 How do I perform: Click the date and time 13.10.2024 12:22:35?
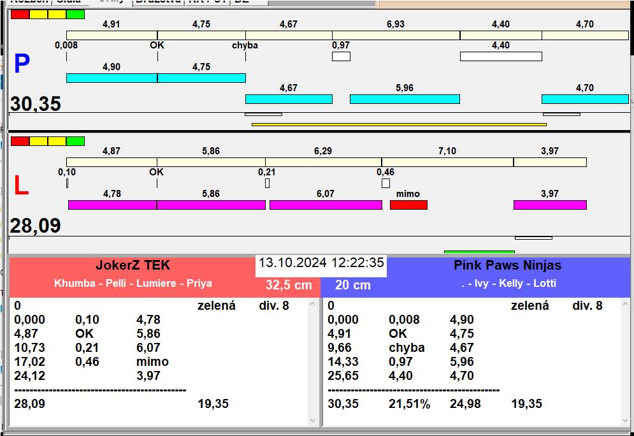[x=321, y=263]
